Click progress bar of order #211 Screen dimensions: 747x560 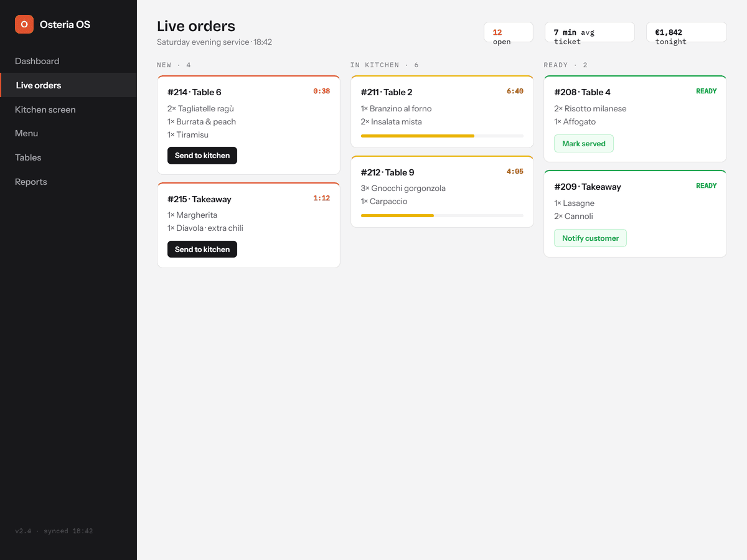click(442, 136)
